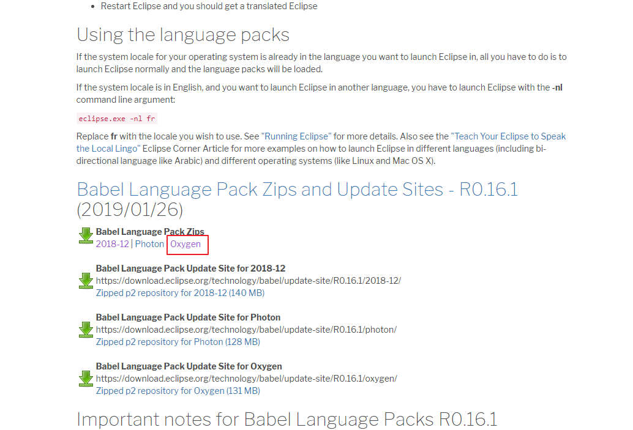The width and height of the screenshot is (633, 430).
Task: Download Zipped p2 repository for Oxygen (131 MB)
Action: 178,391
